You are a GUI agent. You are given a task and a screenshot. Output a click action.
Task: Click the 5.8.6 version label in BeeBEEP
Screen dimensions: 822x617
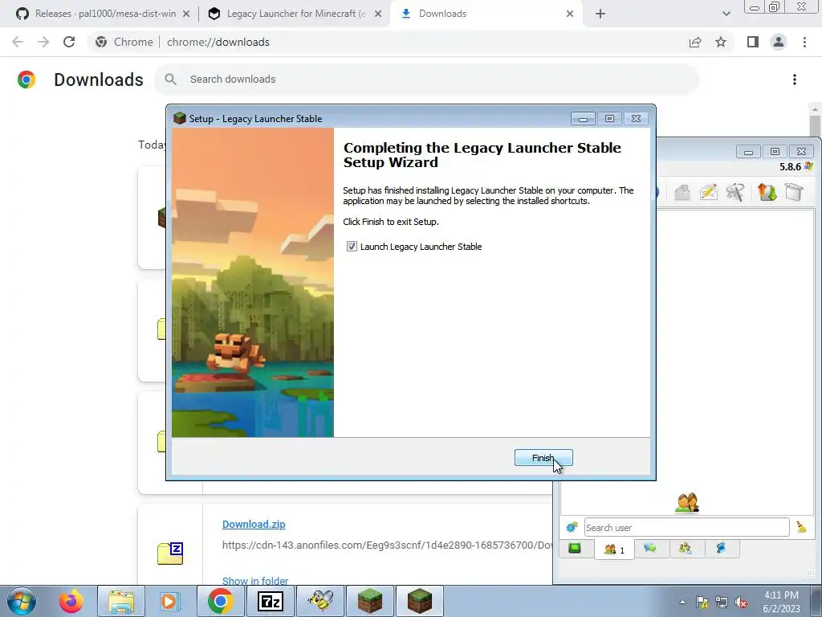[x=790, y=167]
